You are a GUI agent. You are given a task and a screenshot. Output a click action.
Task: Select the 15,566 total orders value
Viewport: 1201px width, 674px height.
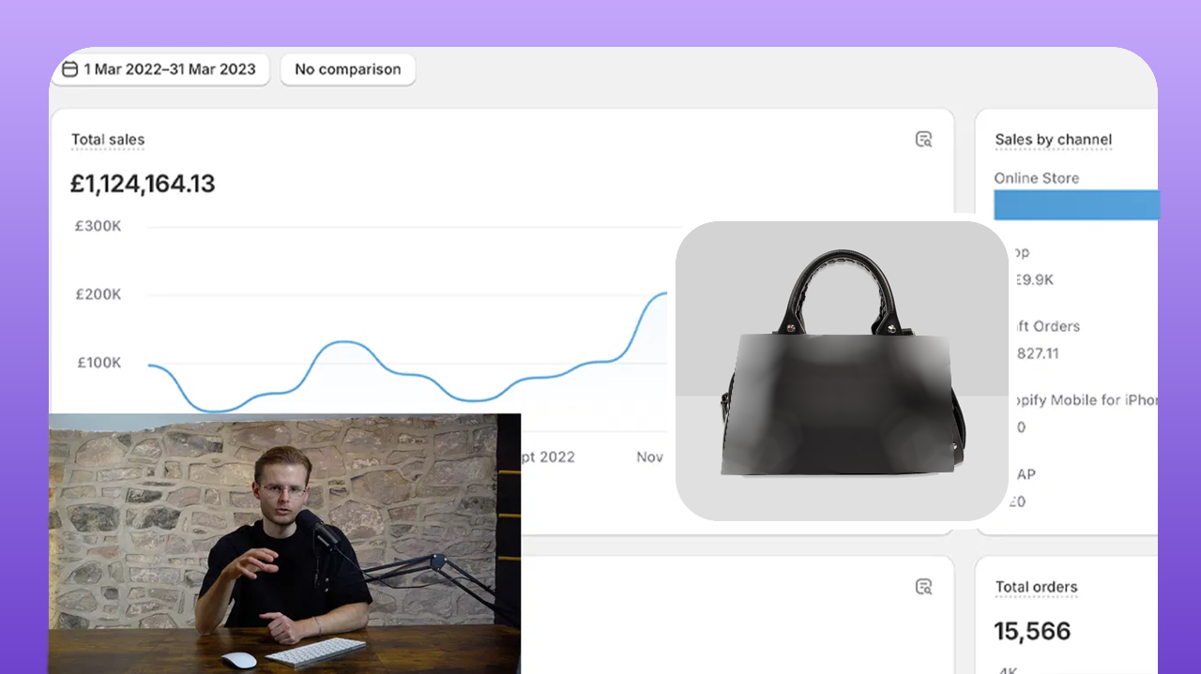click(1032, 631)
